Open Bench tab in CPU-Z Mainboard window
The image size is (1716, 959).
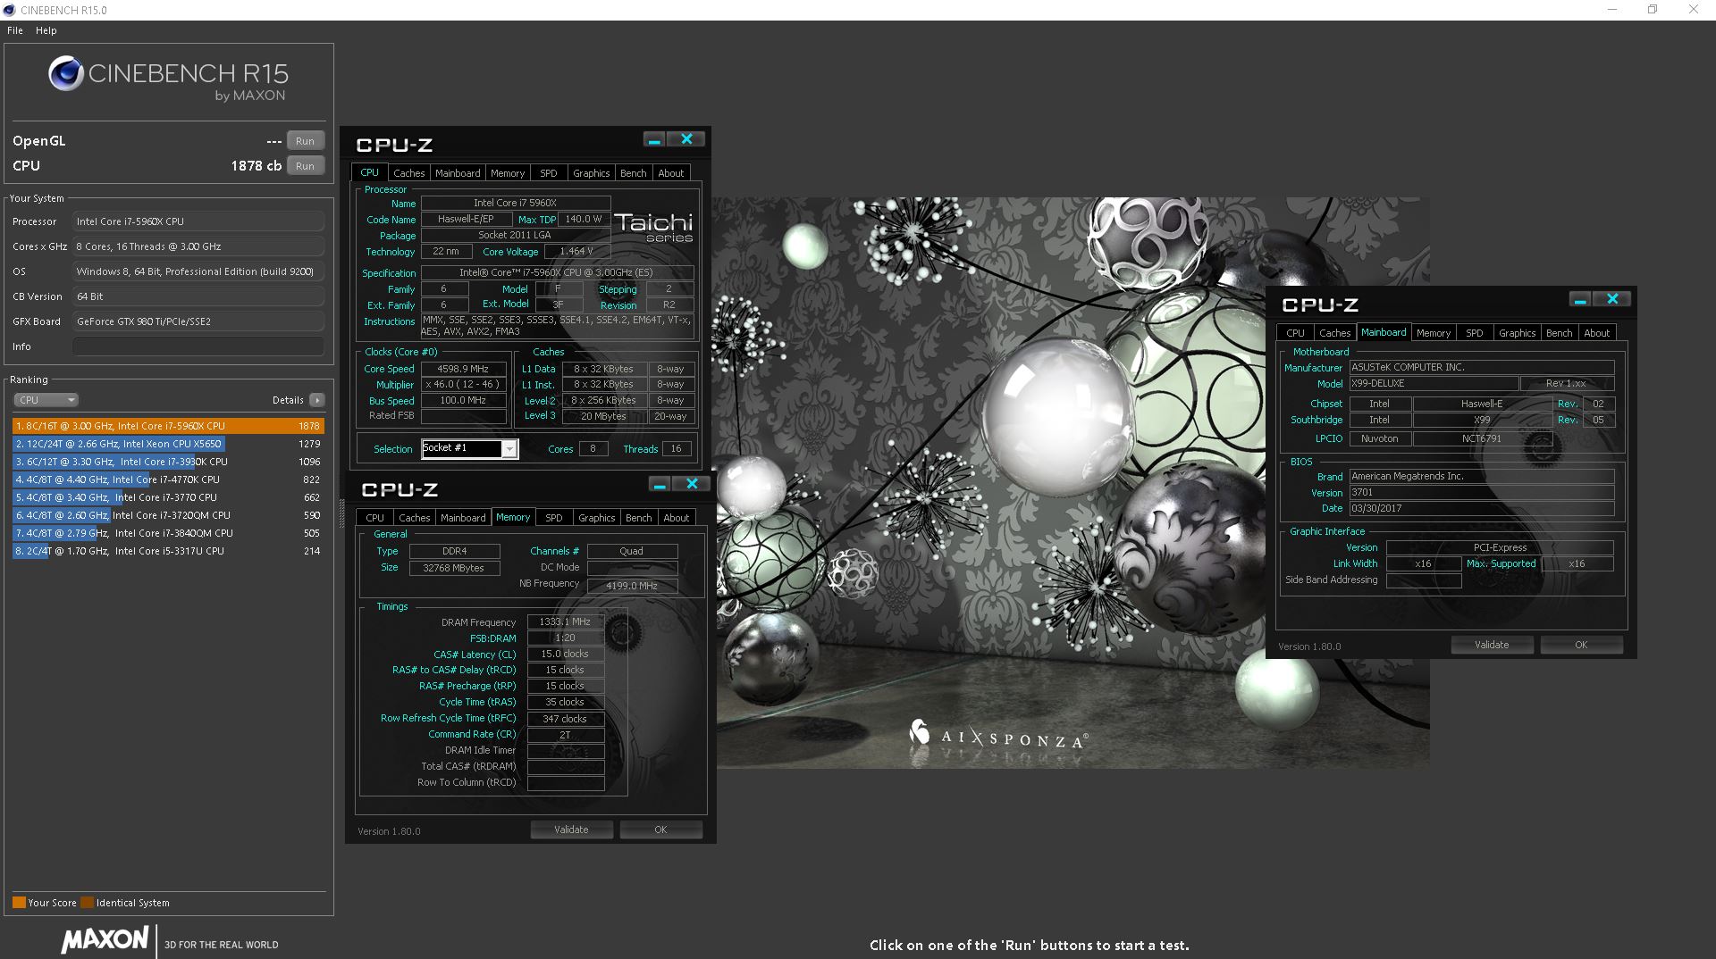pyautogui.click(x=1560, y=333)
